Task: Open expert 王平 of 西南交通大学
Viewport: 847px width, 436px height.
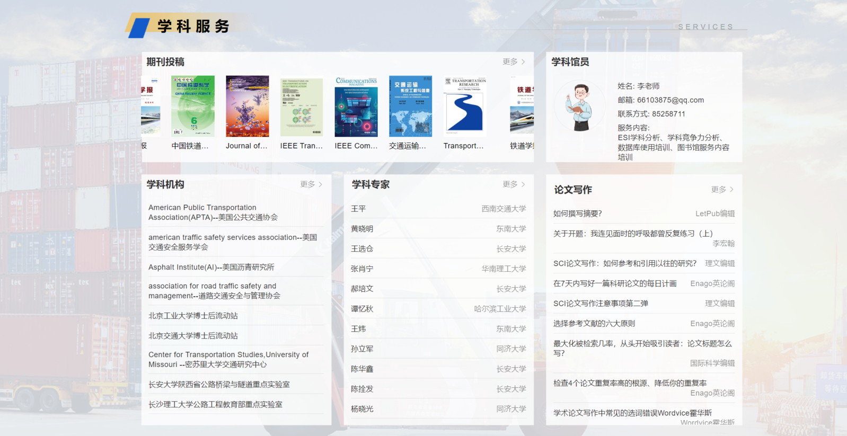Action: coord(358,209)
